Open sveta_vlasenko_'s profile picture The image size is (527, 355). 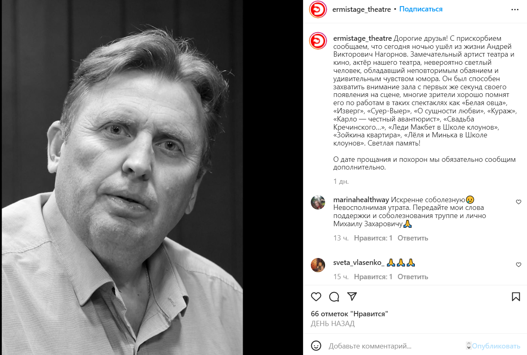click(x=318, y=265)
